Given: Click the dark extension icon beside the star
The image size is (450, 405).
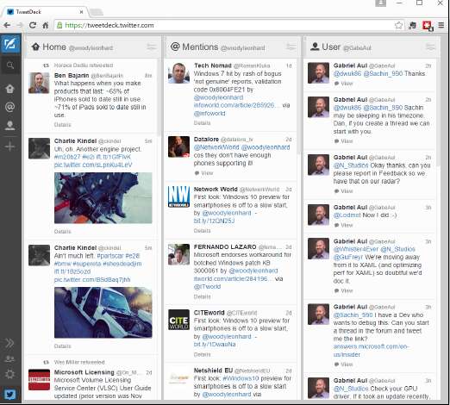Looking at the screenshot, I should 412,26.
